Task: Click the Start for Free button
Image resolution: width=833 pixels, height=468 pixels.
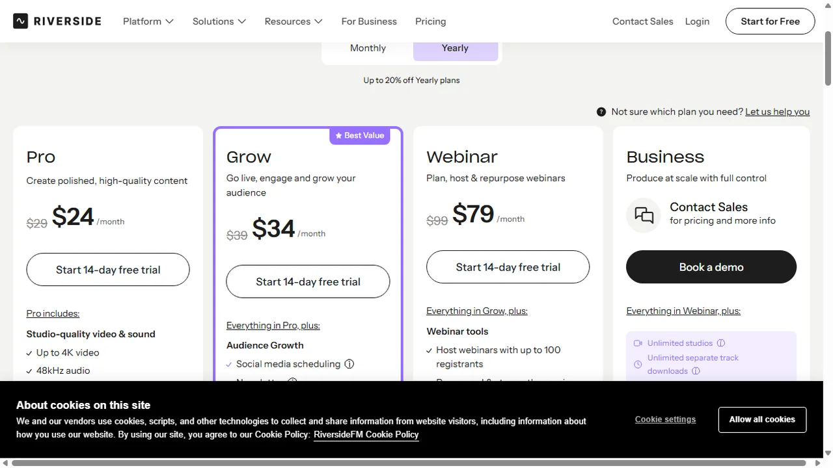Action: click(x=771, y=21)
